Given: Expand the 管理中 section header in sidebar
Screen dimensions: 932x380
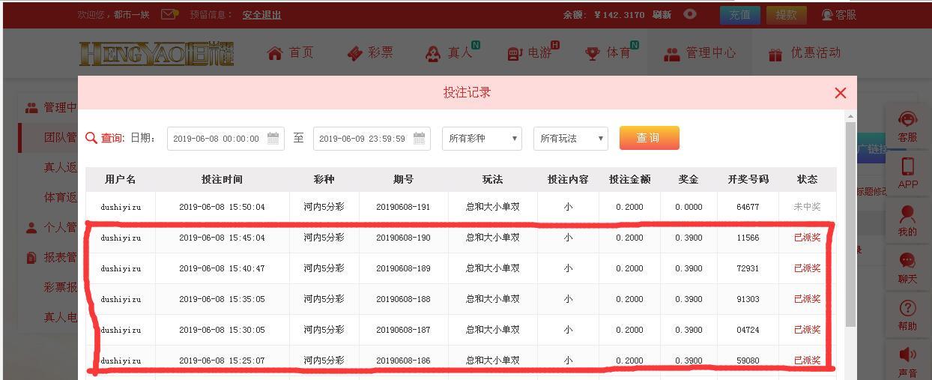Looking at the screenshot, I should pos(49,107).
